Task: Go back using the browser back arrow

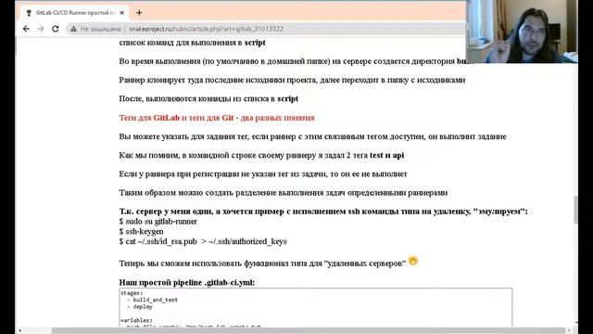Action: tap(26, 29)
